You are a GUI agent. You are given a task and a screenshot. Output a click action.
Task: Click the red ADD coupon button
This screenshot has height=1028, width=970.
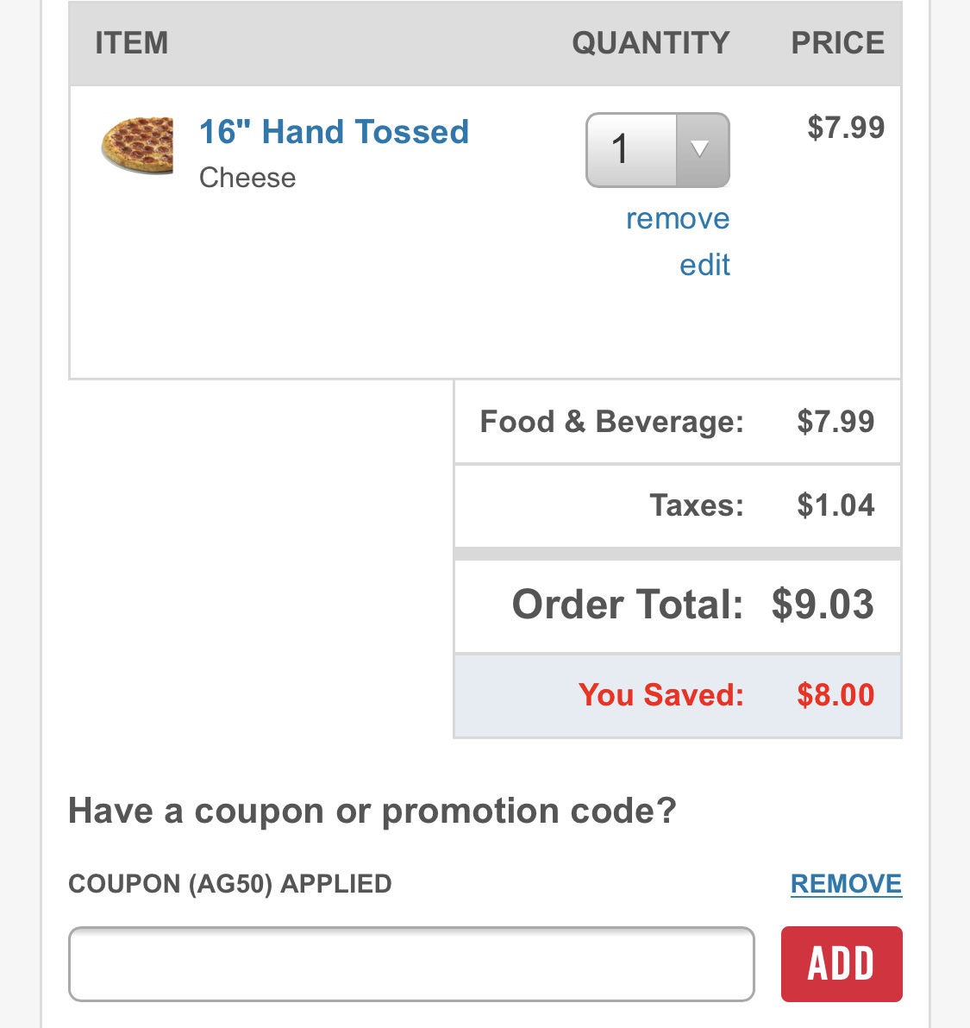pyautogui.click(x=842, y=964)
